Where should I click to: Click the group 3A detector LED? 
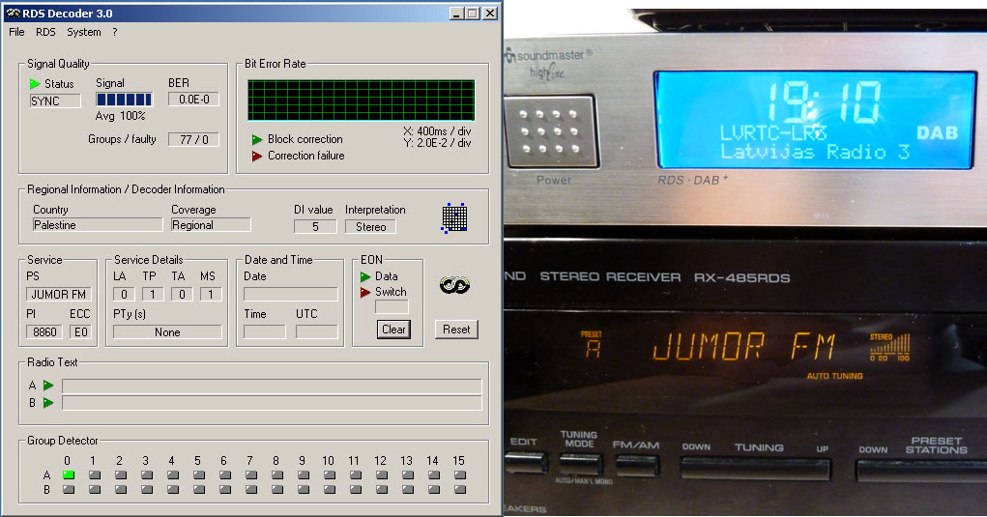(147, 474)
